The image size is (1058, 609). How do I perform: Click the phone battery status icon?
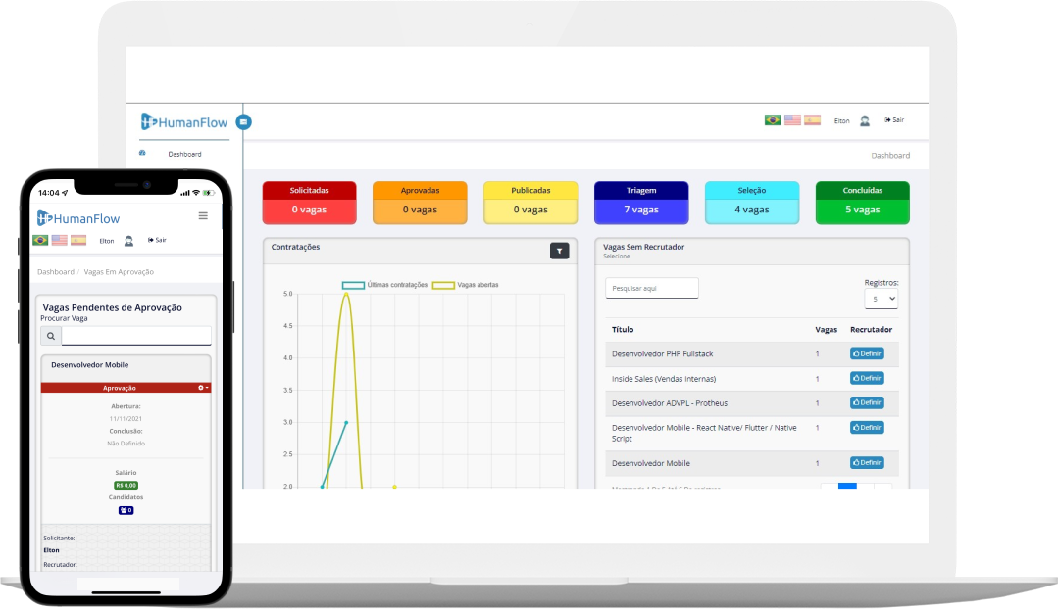point(209,193)
